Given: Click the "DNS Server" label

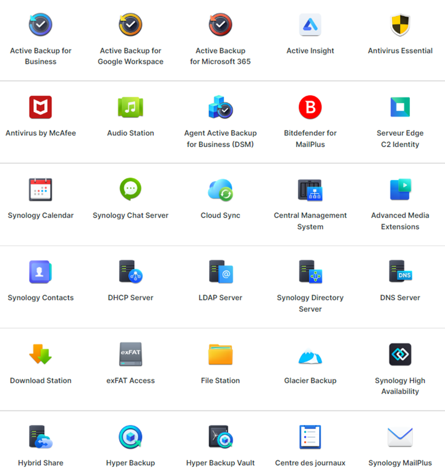Looking at the screenshot, I should click(x=400, y=298).
